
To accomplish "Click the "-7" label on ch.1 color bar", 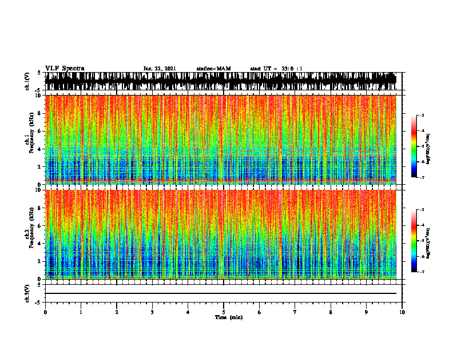I will point(422,177).
